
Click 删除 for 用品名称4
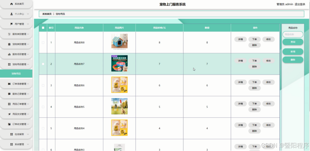[x=254, y=131]
